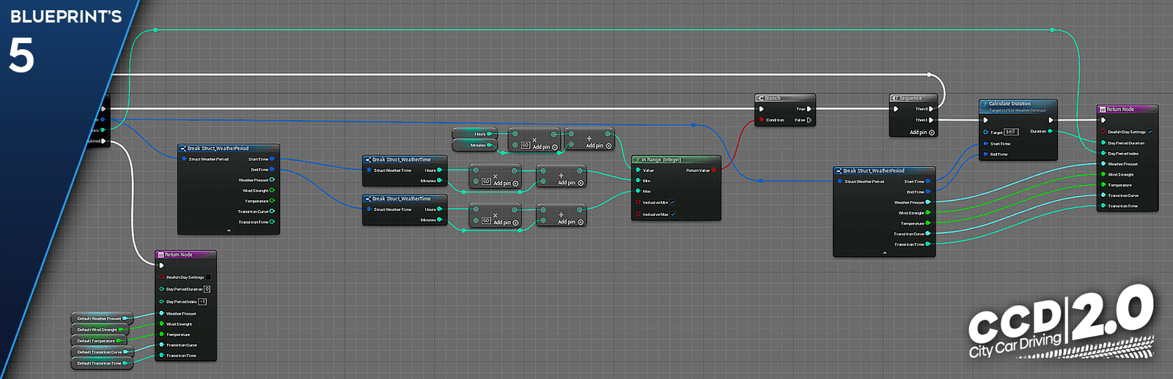Select the Hours variable getter node
The image size is (1173, 379).
[x=475, y=134]
